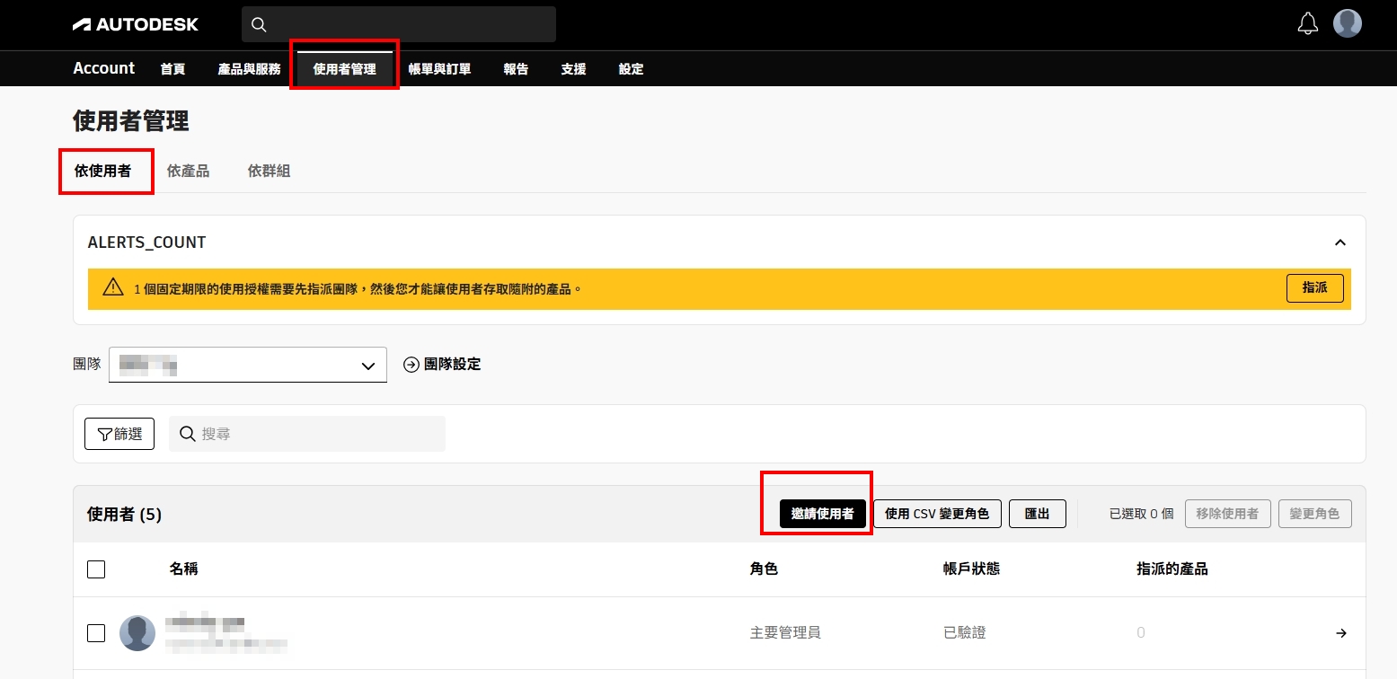
Task: Switch to the 依產品 tab
Action: (188, 171)
